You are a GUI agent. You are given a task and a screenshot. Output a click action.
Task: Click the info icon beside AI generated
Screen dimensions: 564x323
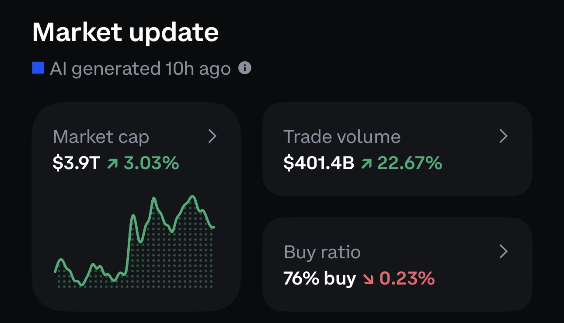point(245,68)
